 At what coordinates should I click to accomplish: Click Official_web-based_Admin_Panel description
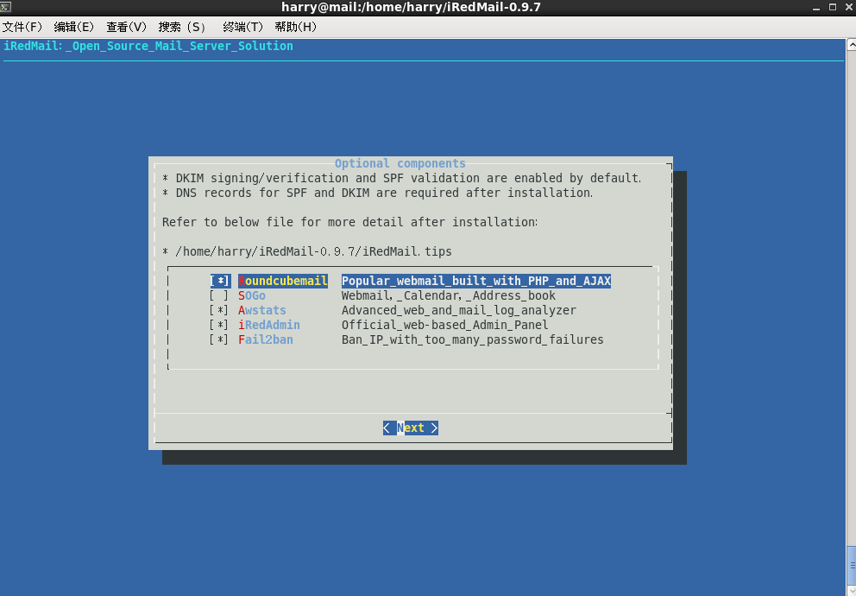[445, 325]
